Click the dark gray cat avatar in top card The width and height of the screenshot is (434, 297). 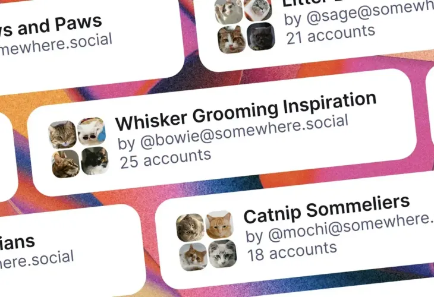(x=261, y=36)
